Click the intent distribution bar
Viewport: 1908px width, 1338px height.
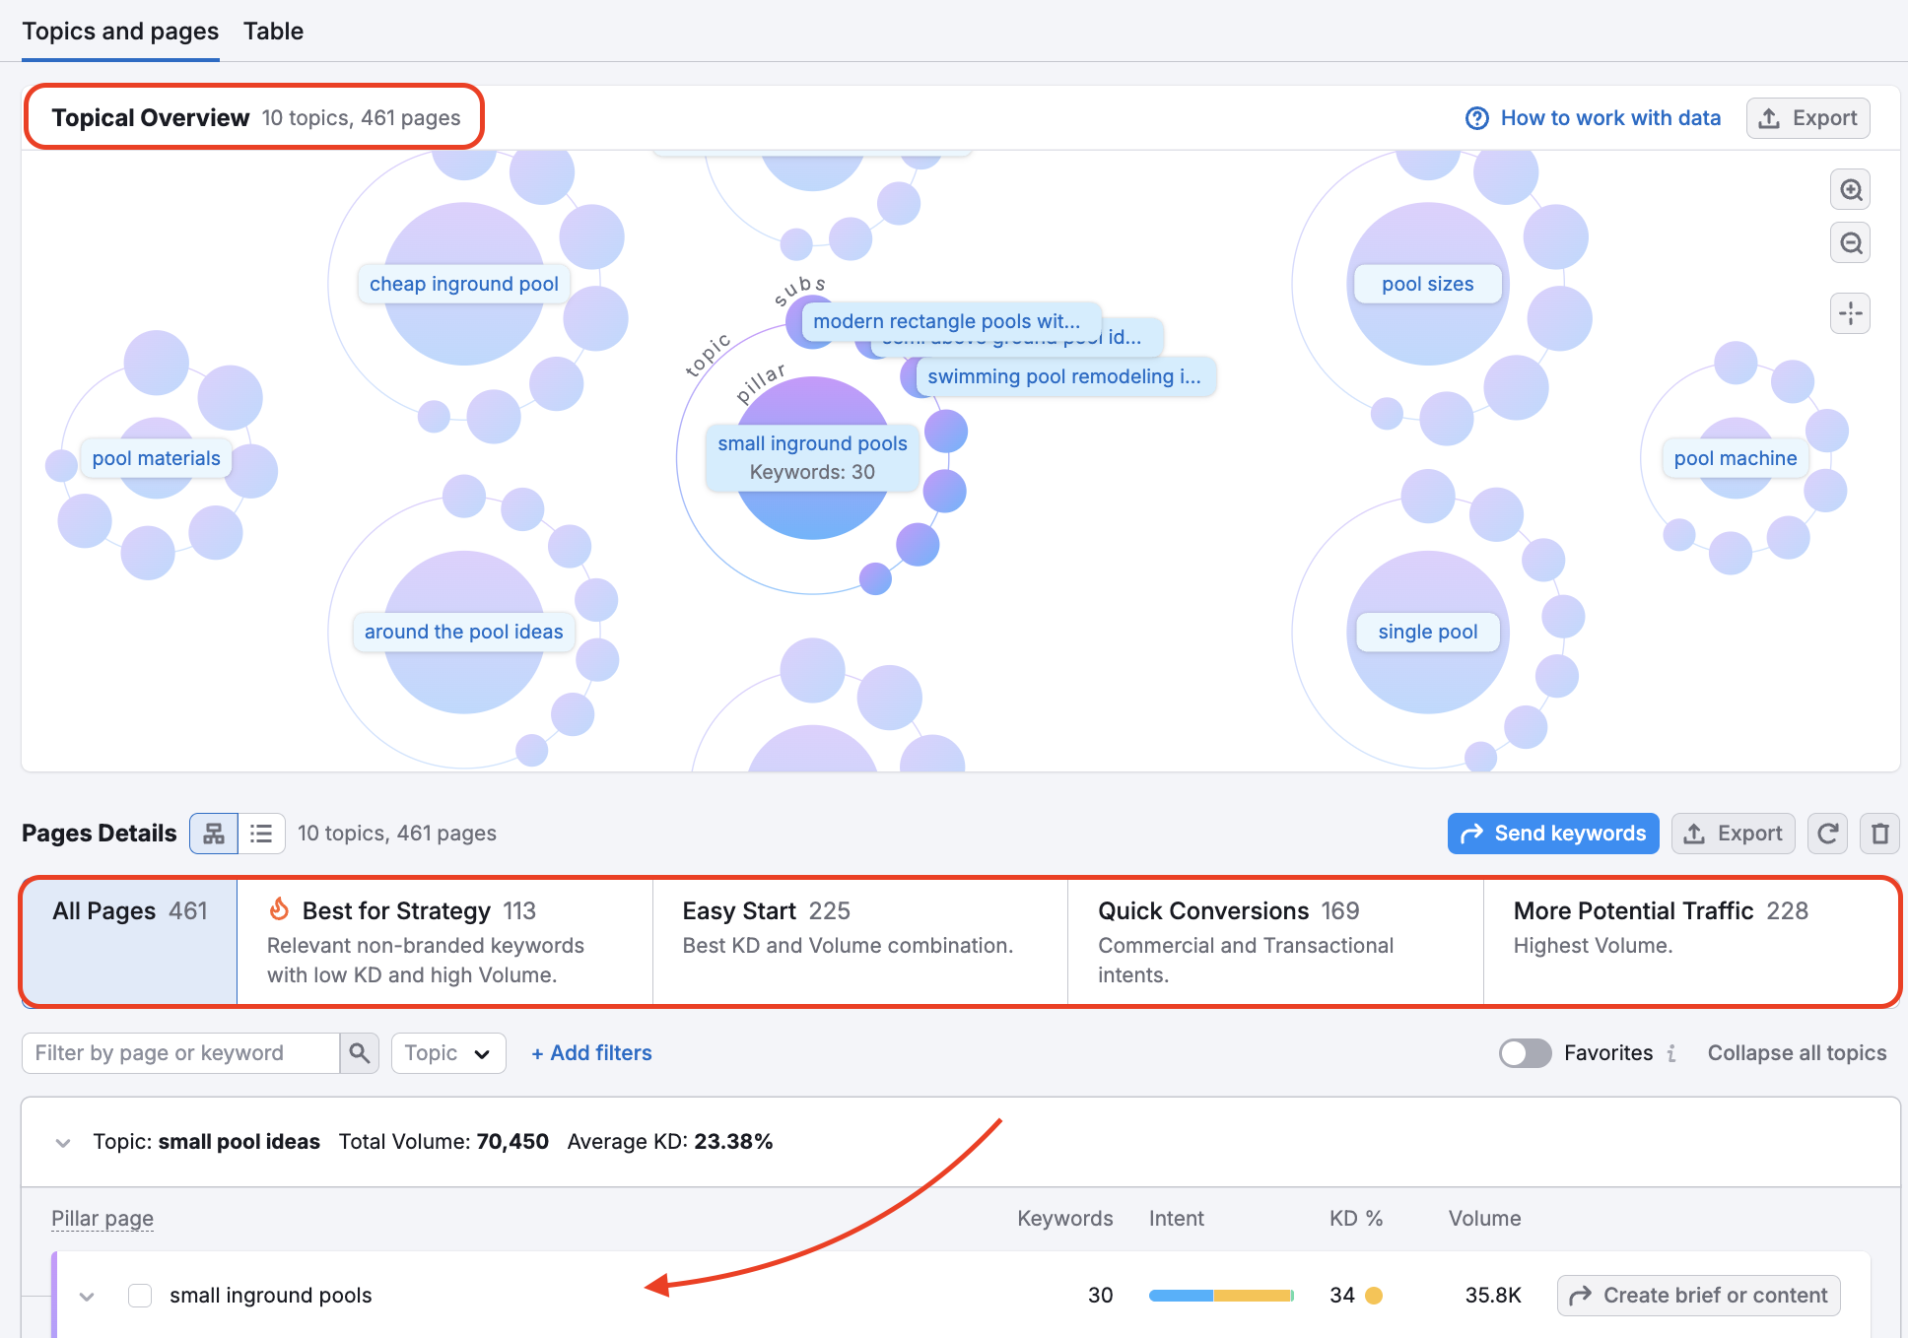click(x=1221, y=1296)
